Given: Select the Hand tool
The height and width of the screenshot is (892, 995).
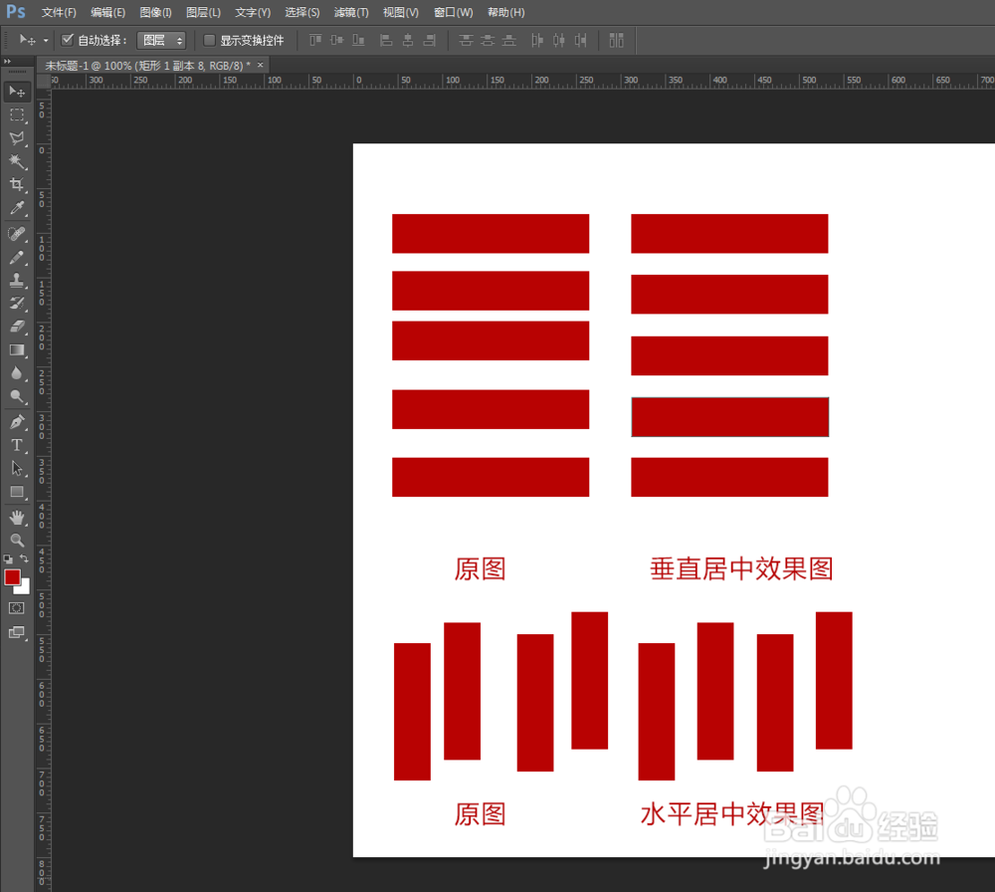Looking at the screenshot, I should click(17, 518).
